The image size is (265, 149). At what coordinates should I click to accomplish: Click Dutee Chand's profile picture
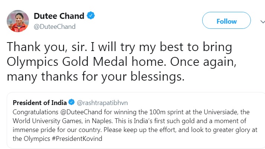pos(18,21)
